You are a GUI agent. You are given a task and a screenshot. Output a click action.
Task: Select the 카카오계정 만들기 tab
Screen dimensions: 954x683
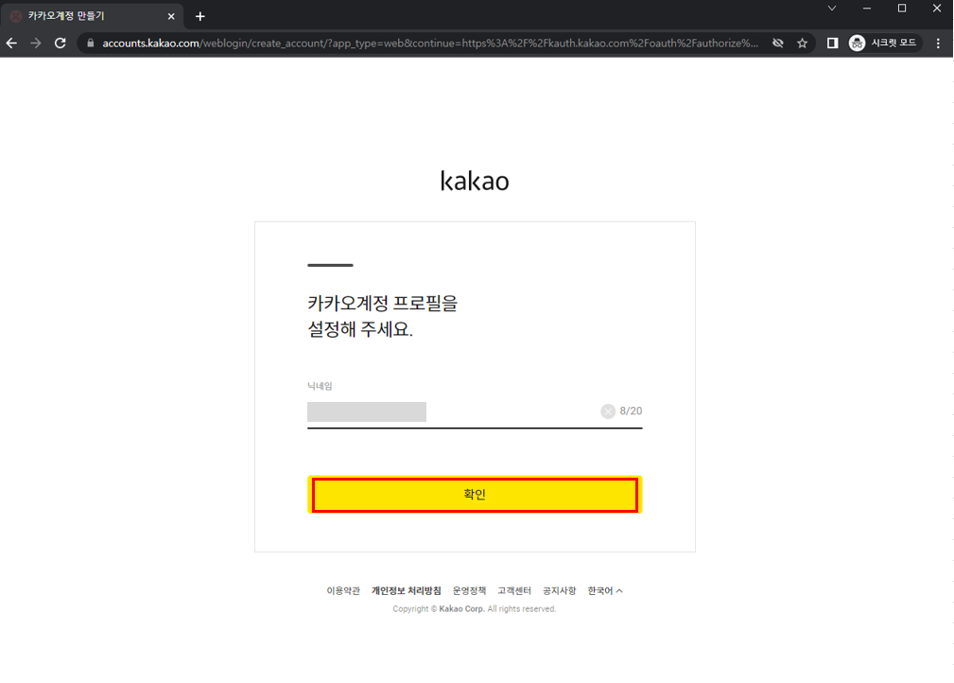click(93, 16)
